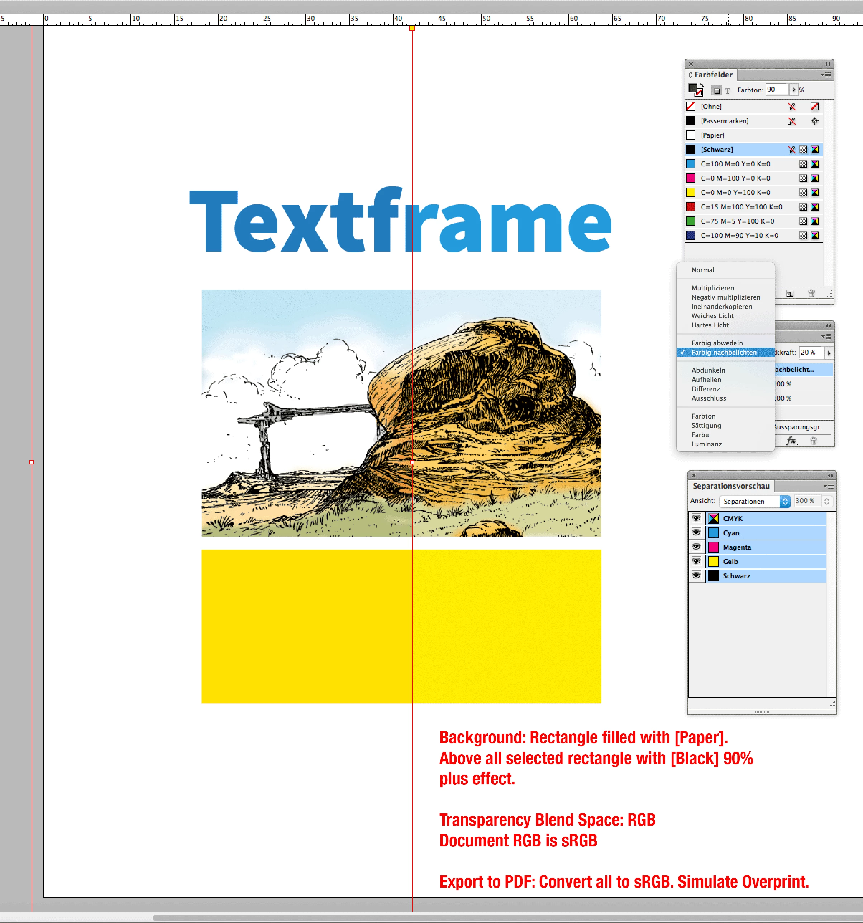
Task: Choose Multiplizieren blend mode
Action: tap(712, 288)
